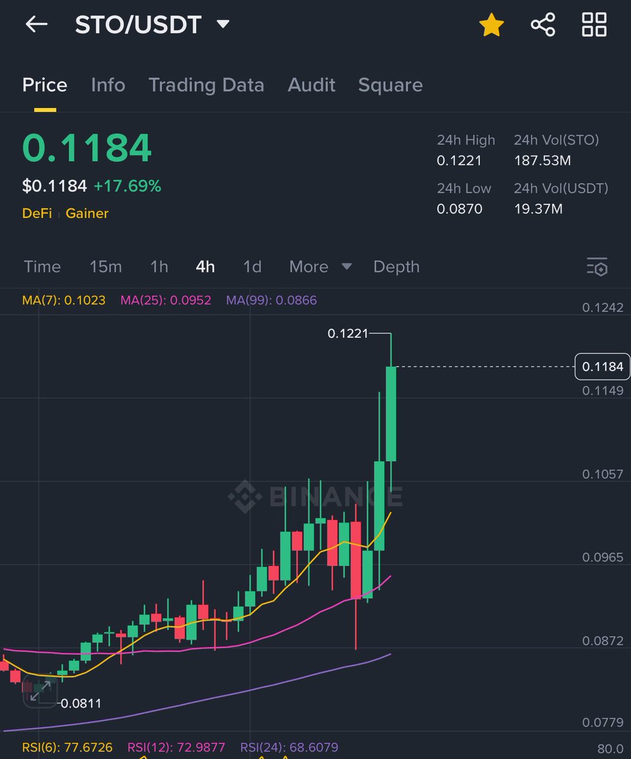Image resolution: width=631 pixels, height=759 pixels.
Task: Select the 4h chart interval
Action: [x=205, y=267]
